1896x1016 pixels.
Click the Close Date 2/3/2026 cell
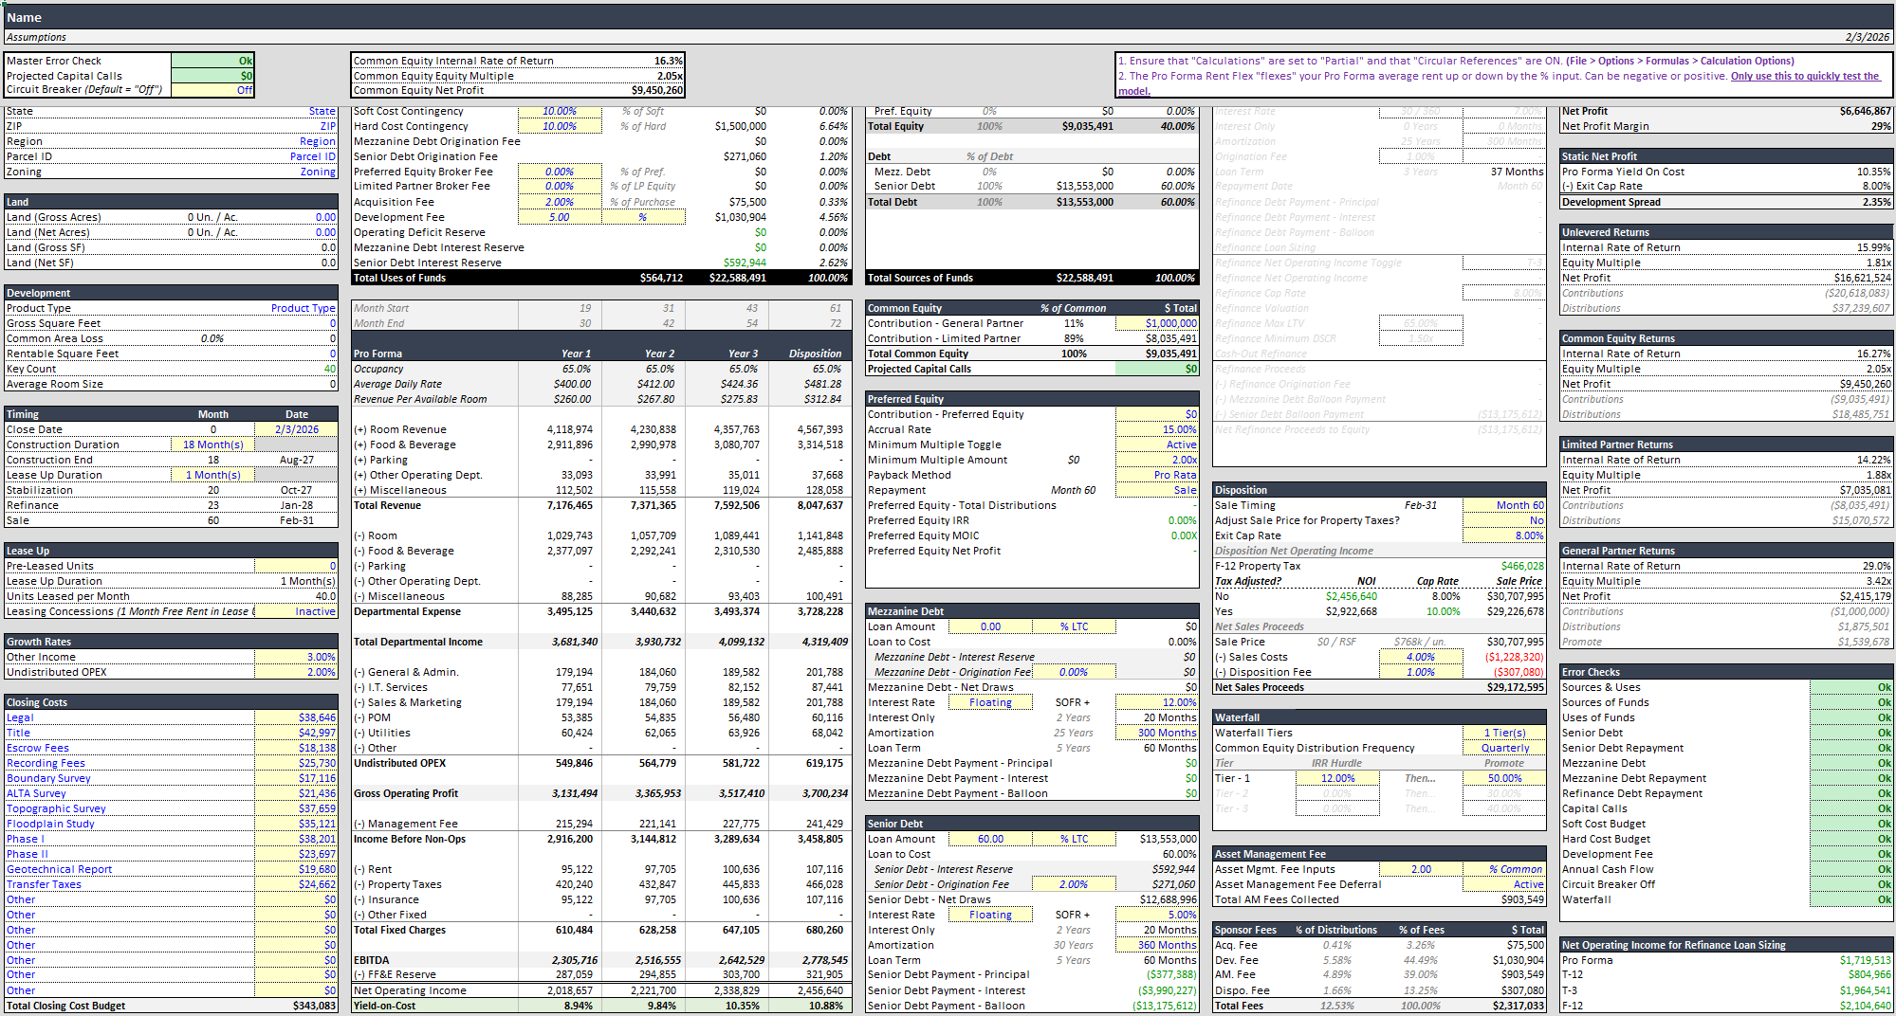pos(297,429)
